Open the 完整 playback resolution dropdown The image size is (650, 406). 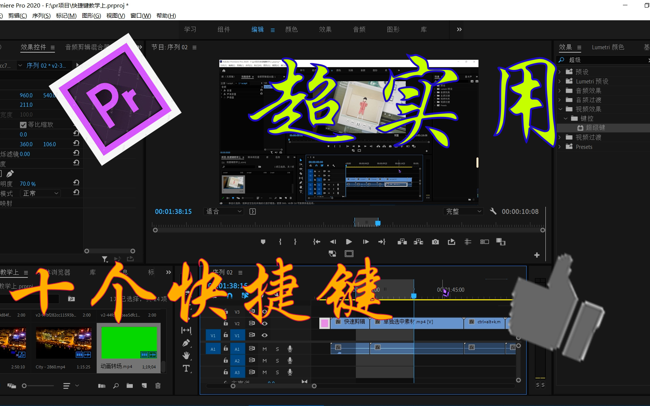pyautogui.click(x=463, y=211)
